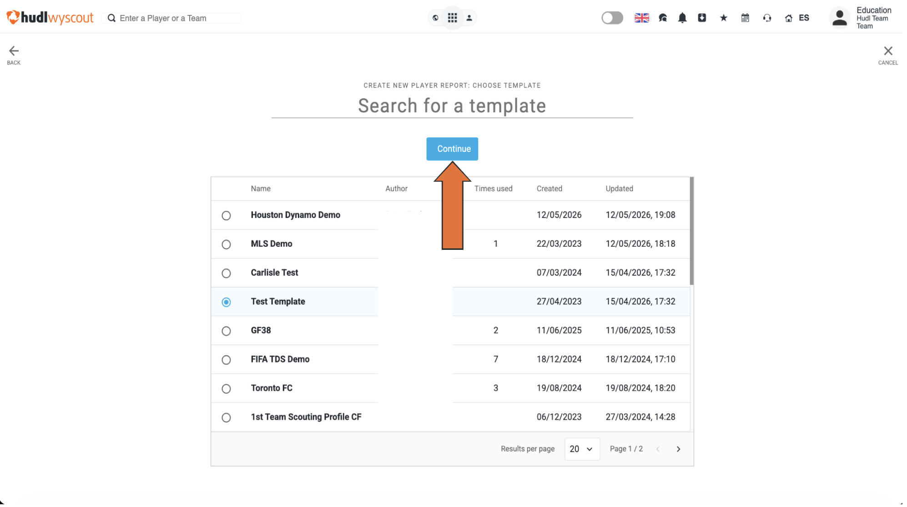Image resolution: width=907 pixels, height=507 pixels.
Task: Open notifications bell
Action: click(x=682, y=18)
